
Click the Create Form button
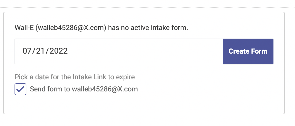coord(248,51)
